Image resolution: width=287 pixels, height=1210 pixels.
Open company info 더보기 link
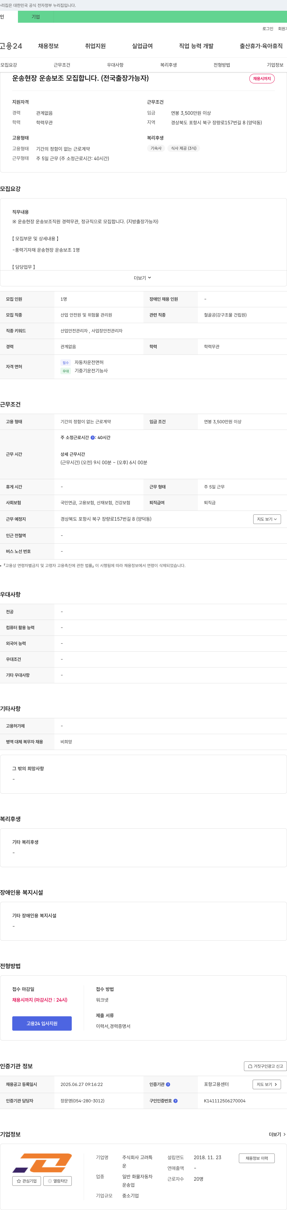point(277,1134)
